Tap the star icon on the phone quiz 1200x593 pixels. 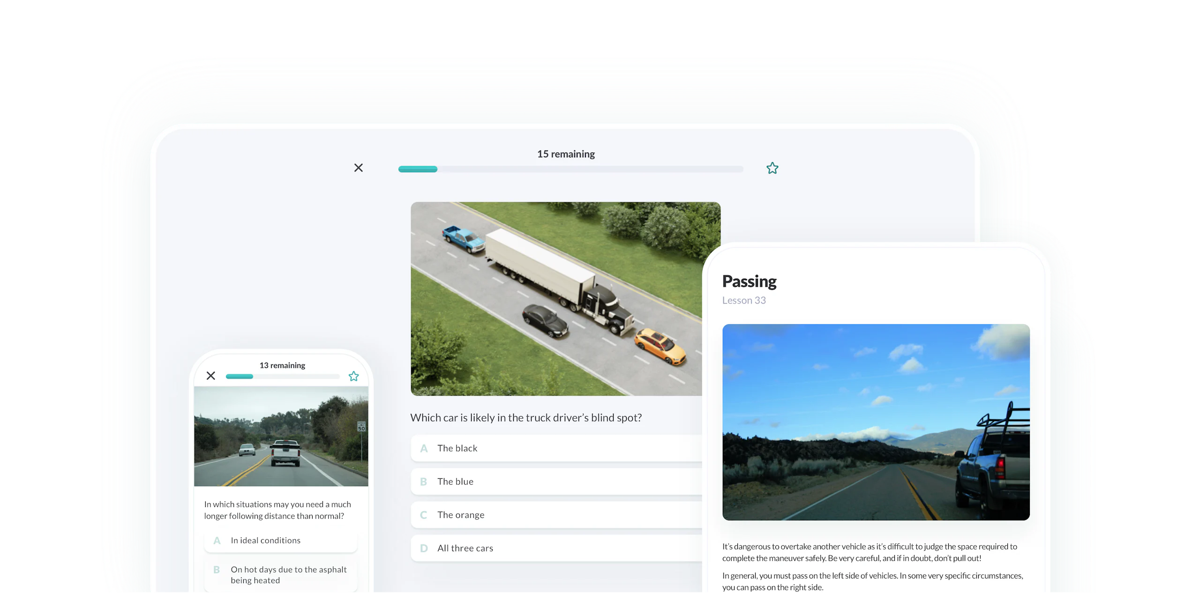point(353,376)
